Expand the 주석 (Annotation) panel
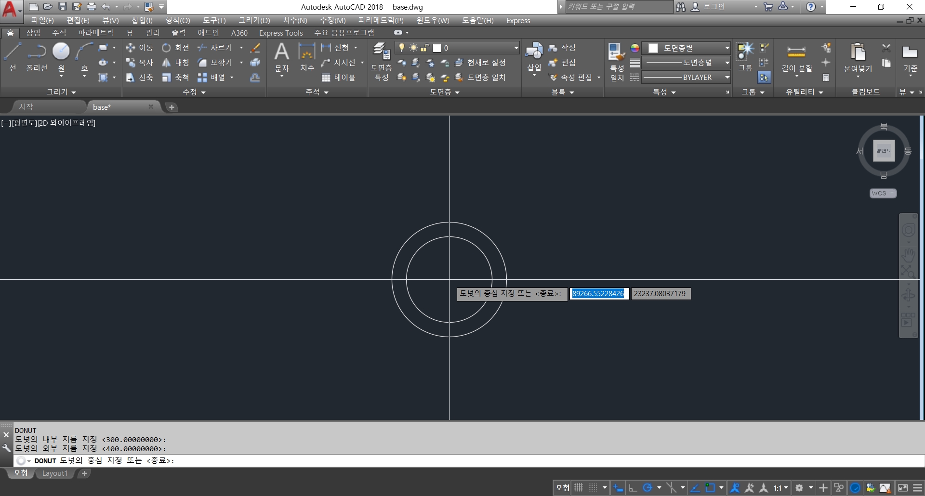This screenshot has height=496, width=925. point(317,92)
